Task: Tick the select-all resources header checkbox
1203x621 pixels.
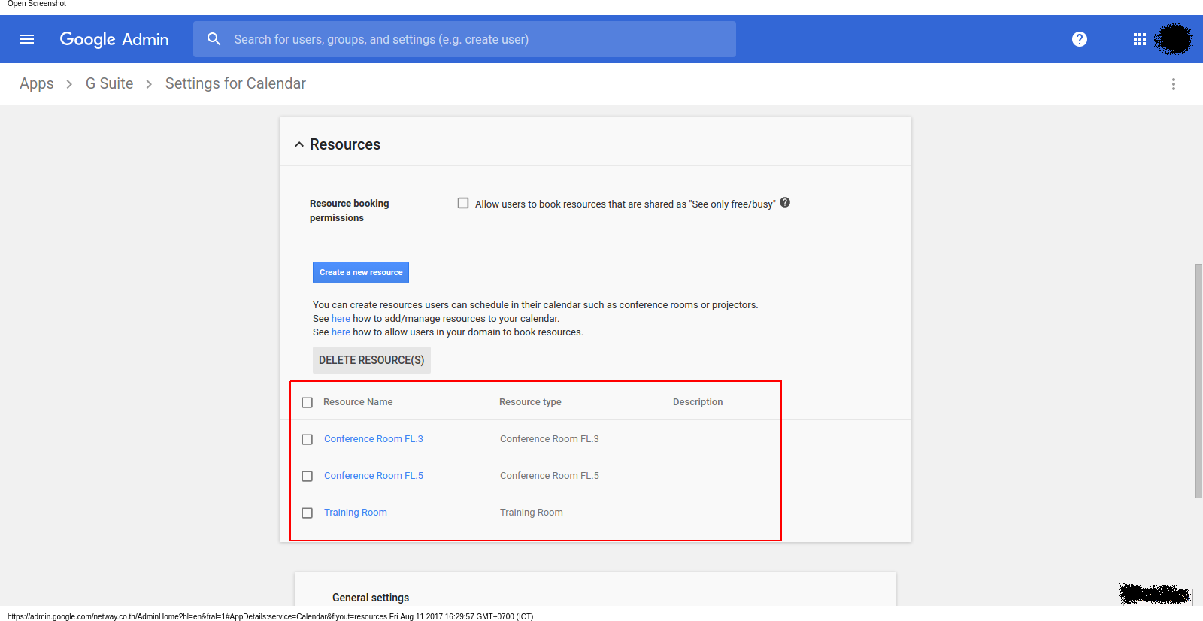Action: click(x=308, y=403)
